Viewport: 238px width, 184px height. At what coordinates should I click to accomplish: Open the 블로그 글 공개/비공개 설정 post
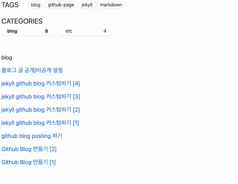click(x=32, y=70)
